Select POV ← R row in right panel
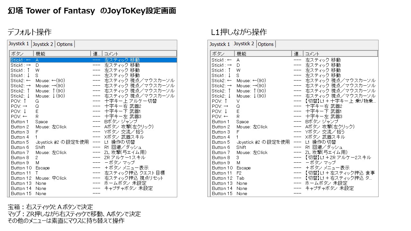 294,116
